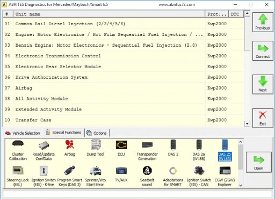
Task: Select Electronic Transmission Control row
Action: coord(124,56)
